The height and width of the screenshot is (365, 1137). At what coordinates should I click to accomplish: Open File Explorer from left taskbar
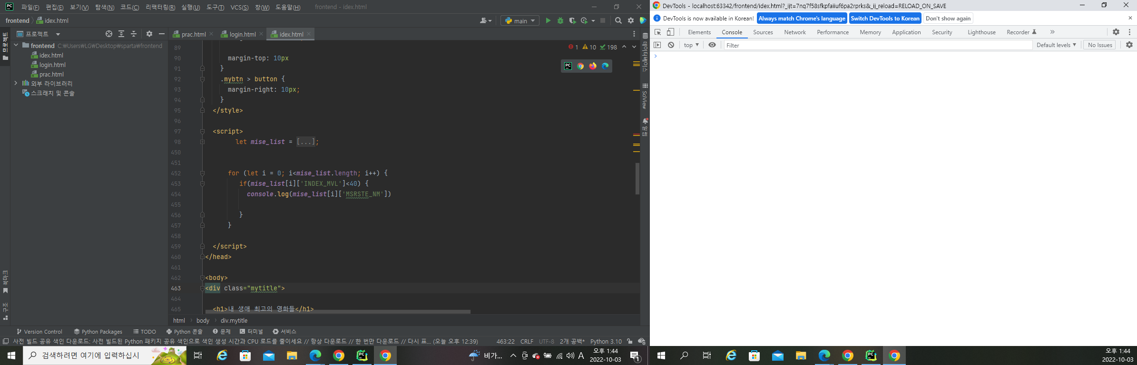point(292,355)
